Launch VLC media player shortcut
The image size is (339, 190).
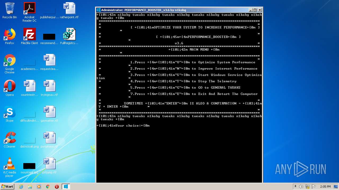pos(10,167)
